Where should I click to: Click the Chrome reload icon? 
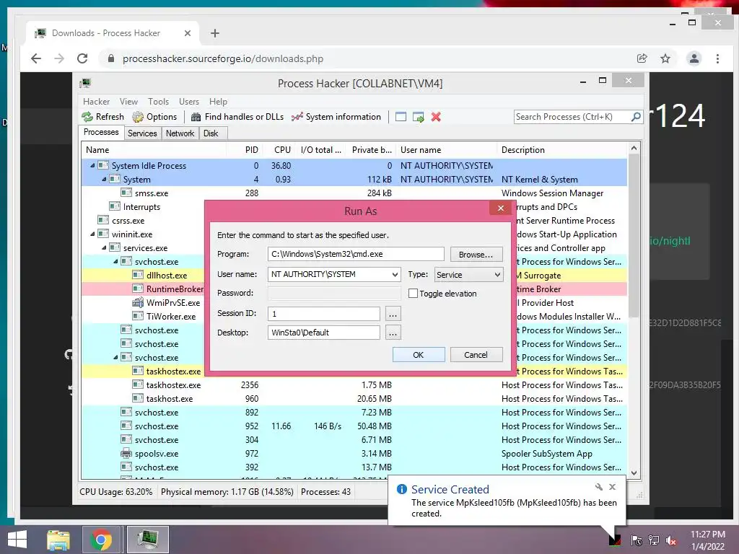click(82, 58)
